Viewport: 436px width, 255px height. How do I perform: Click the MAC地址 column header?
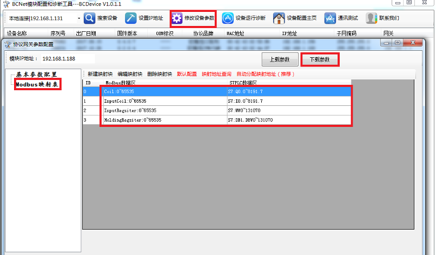(x=252, y=33)
